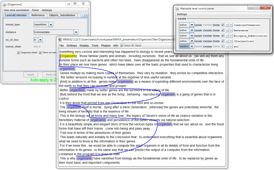Open the Plugins menu
Screen dimensions: 274x170
[105, 46]
